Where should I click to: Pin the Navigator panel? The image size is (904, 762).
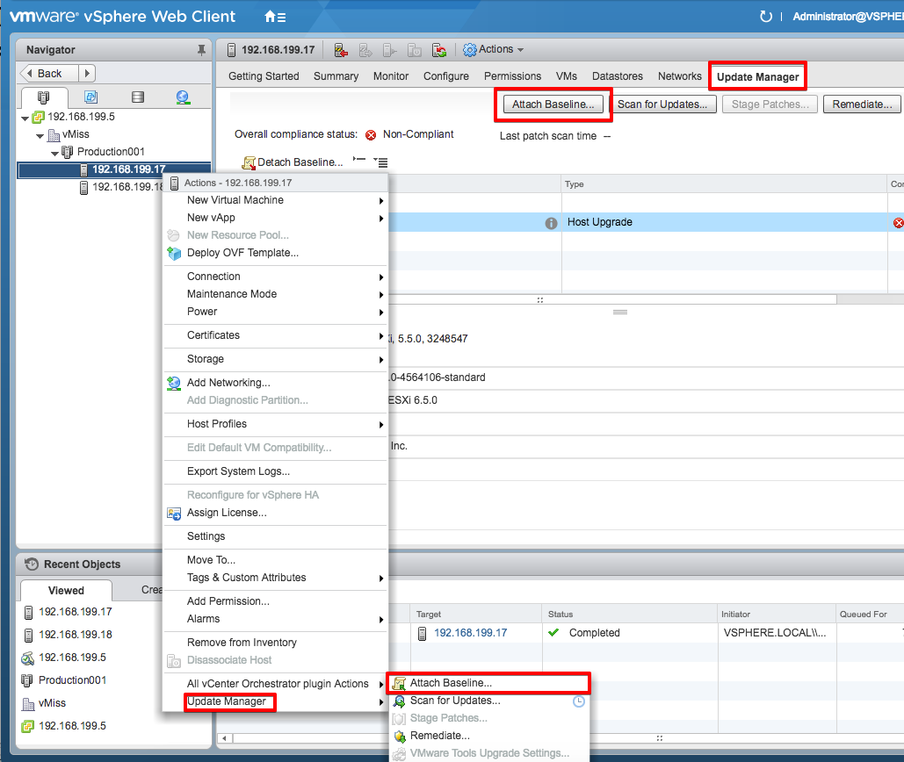point(201,50)
